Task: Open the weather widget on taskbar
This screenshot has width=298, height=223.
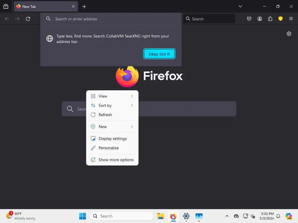Action: 21,216
